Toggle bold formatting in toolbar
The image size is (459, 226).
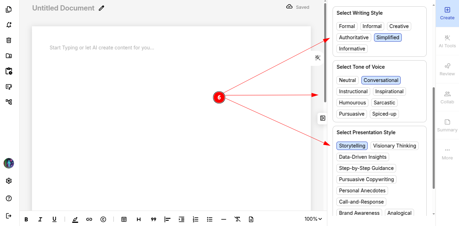point(26,219)
